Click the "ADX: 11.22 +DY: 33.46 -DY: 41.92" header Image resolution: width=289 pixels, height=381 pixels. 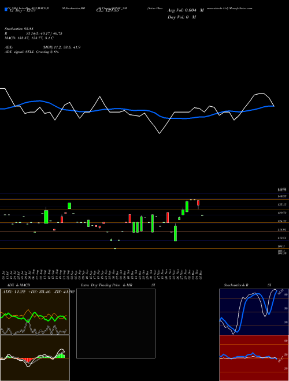click(38, 292)
